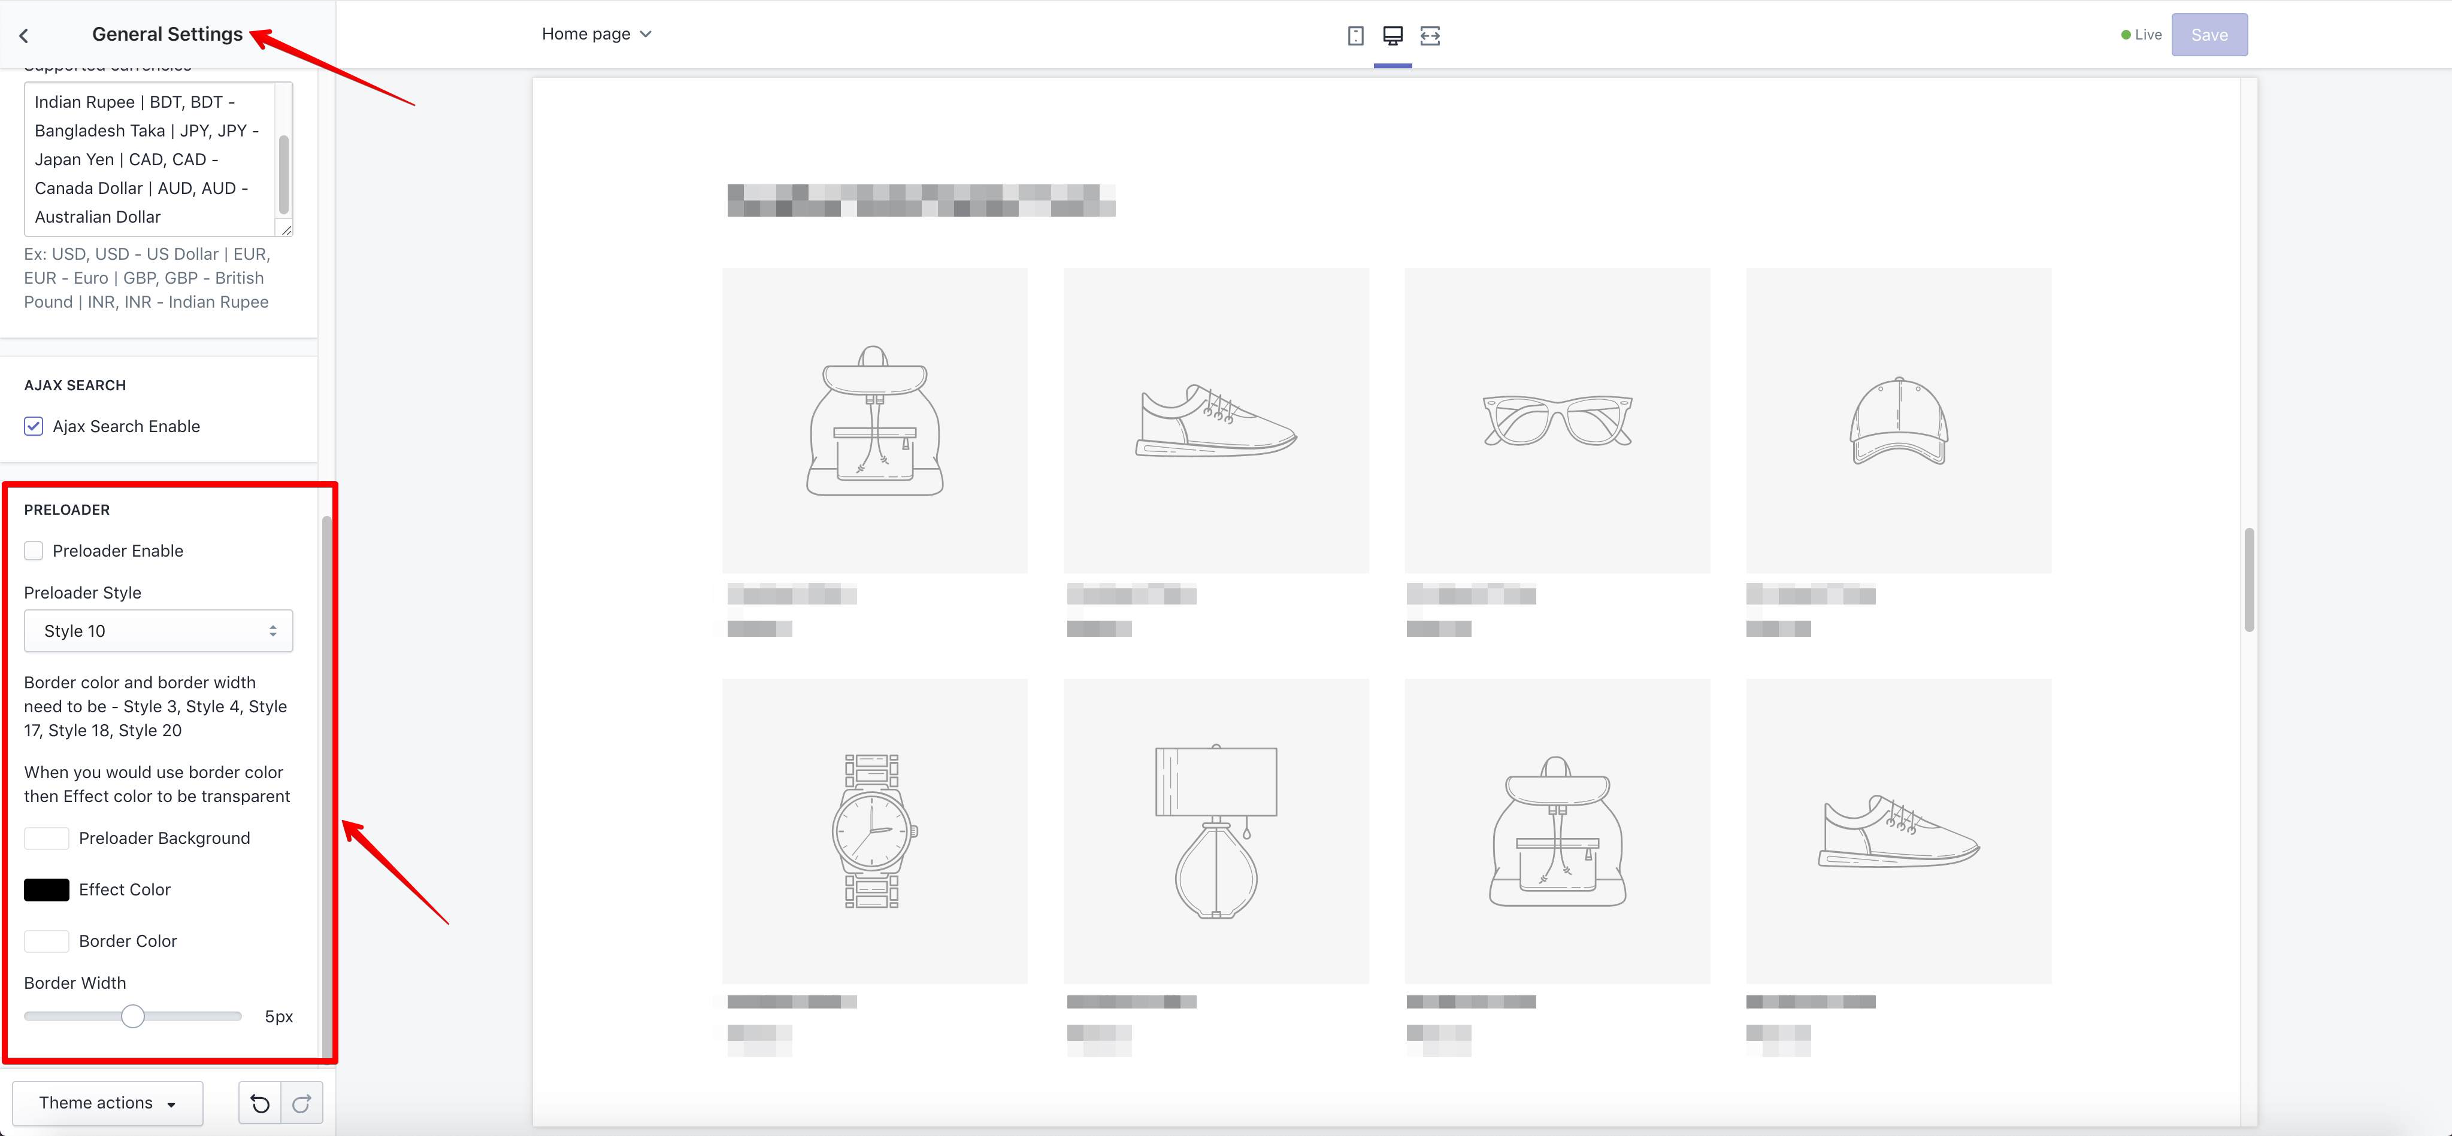Click the backpack product placeholder image

[874, 420]
